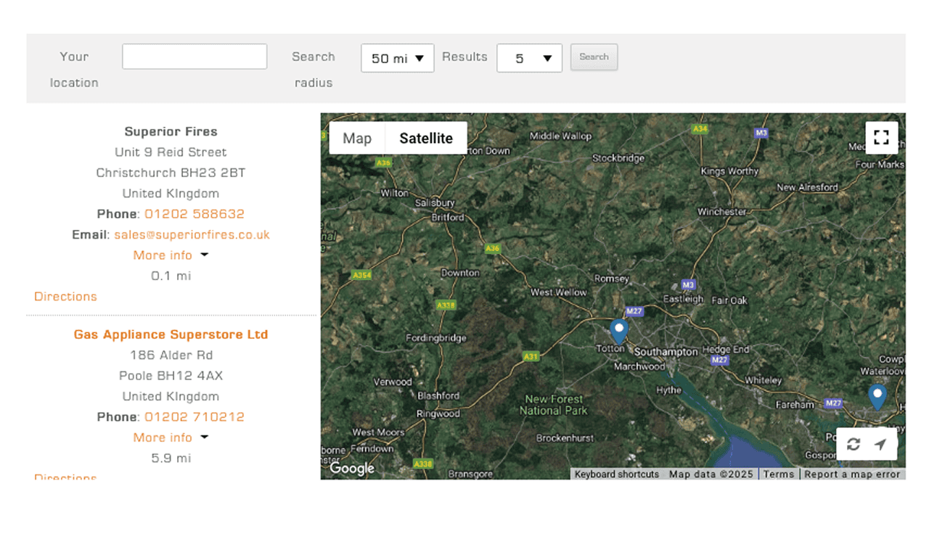
Task: Switch to the Map view tab
Action: pos(357,139)
